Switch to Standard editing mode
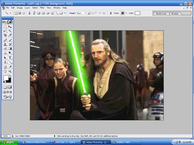 point(5,87)
